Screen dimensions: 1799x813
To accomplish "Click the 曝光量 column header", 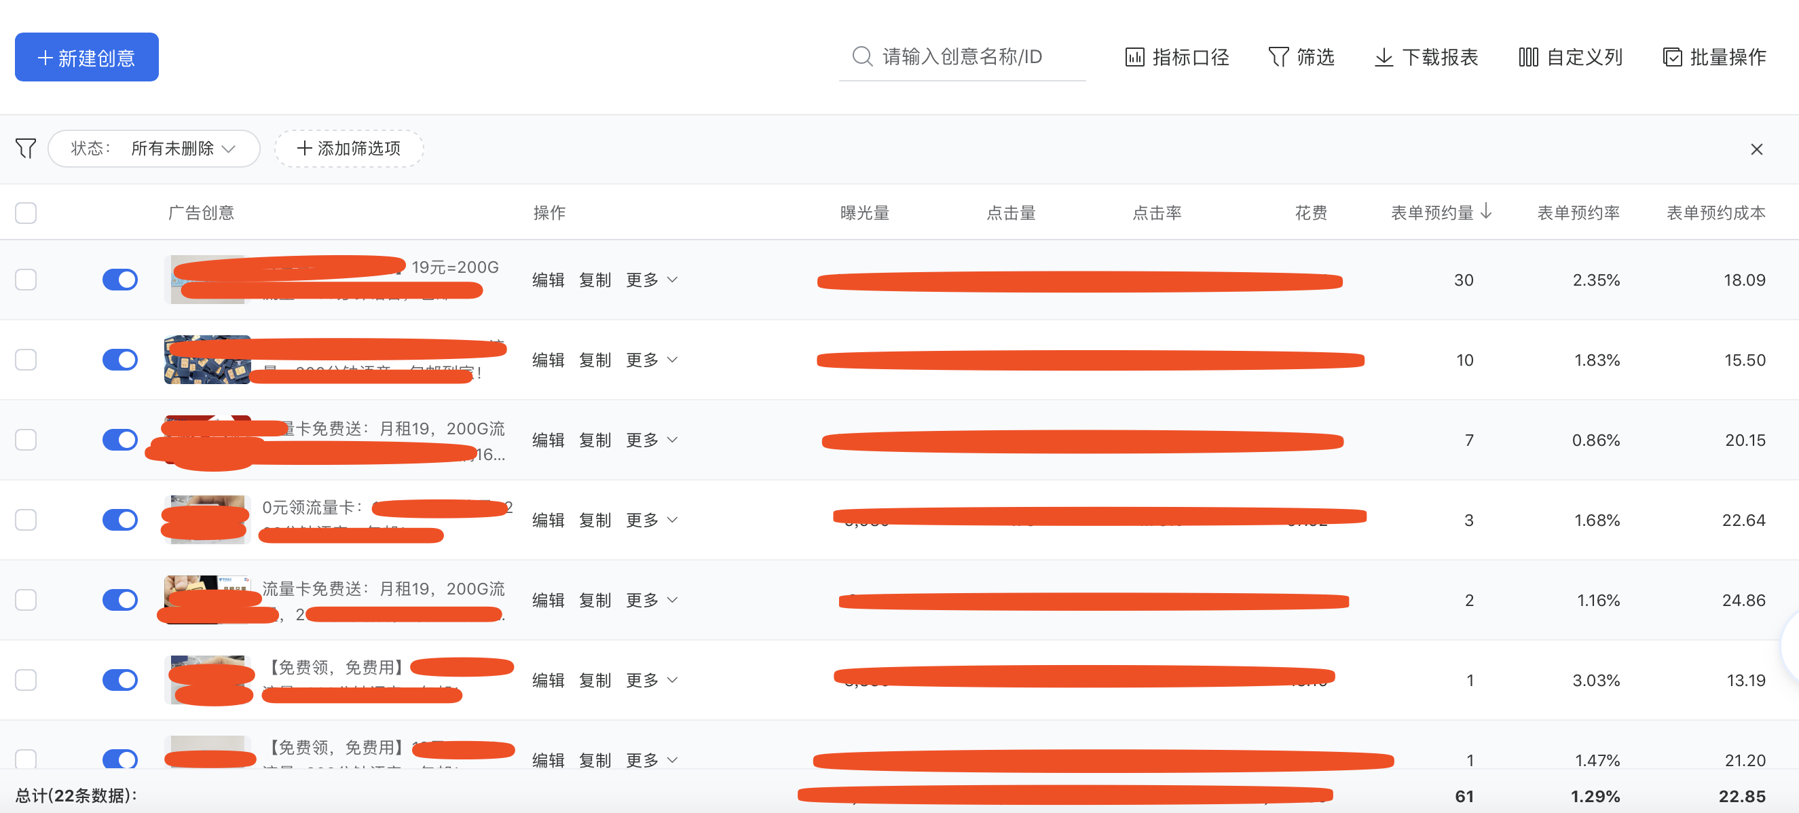I will (865, 213).
